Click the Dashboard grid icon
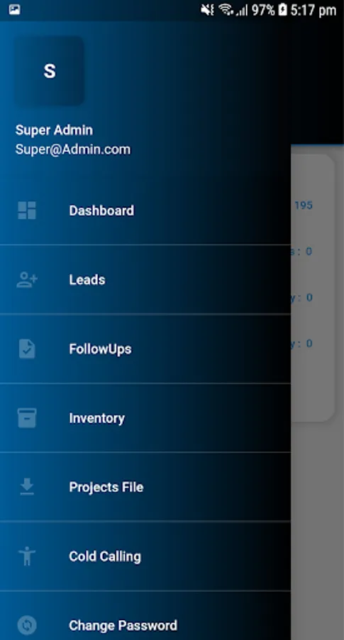The image size is (344, 640). tap(27, 210)
